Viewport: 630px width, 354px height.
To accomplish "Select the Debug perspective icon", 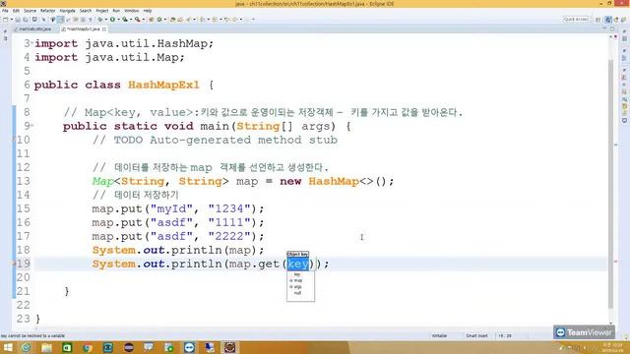I will (x=617, y=20).
